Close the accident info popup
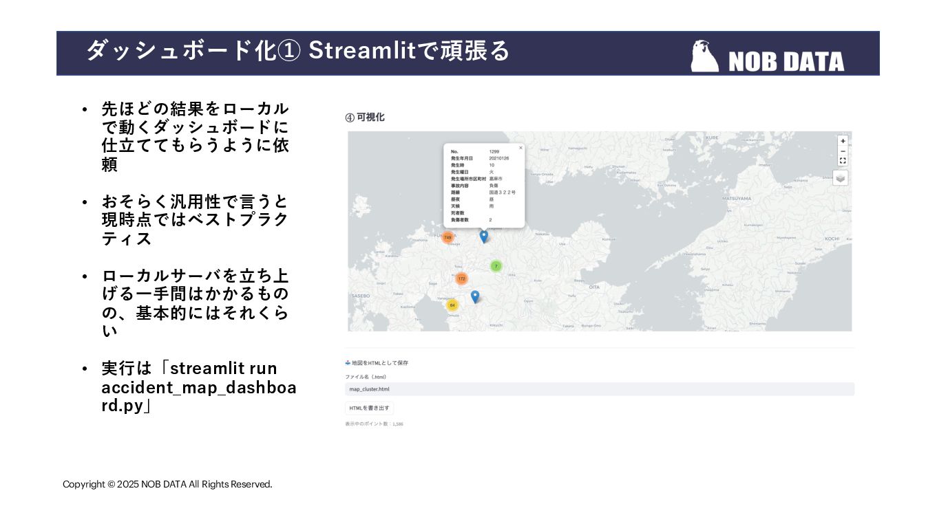This screenshot has width=937, height=526. 520,148
